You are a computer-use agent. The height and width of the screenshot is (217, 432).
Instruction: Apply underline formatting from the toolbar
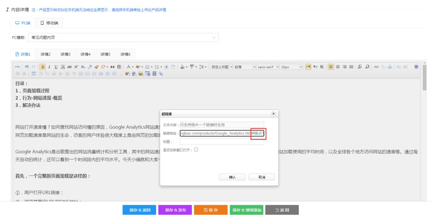(56, 67)
